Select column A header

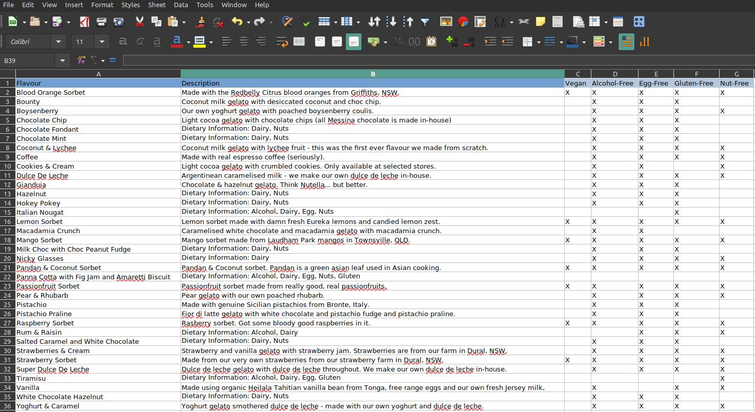click(x=98, y=74)
